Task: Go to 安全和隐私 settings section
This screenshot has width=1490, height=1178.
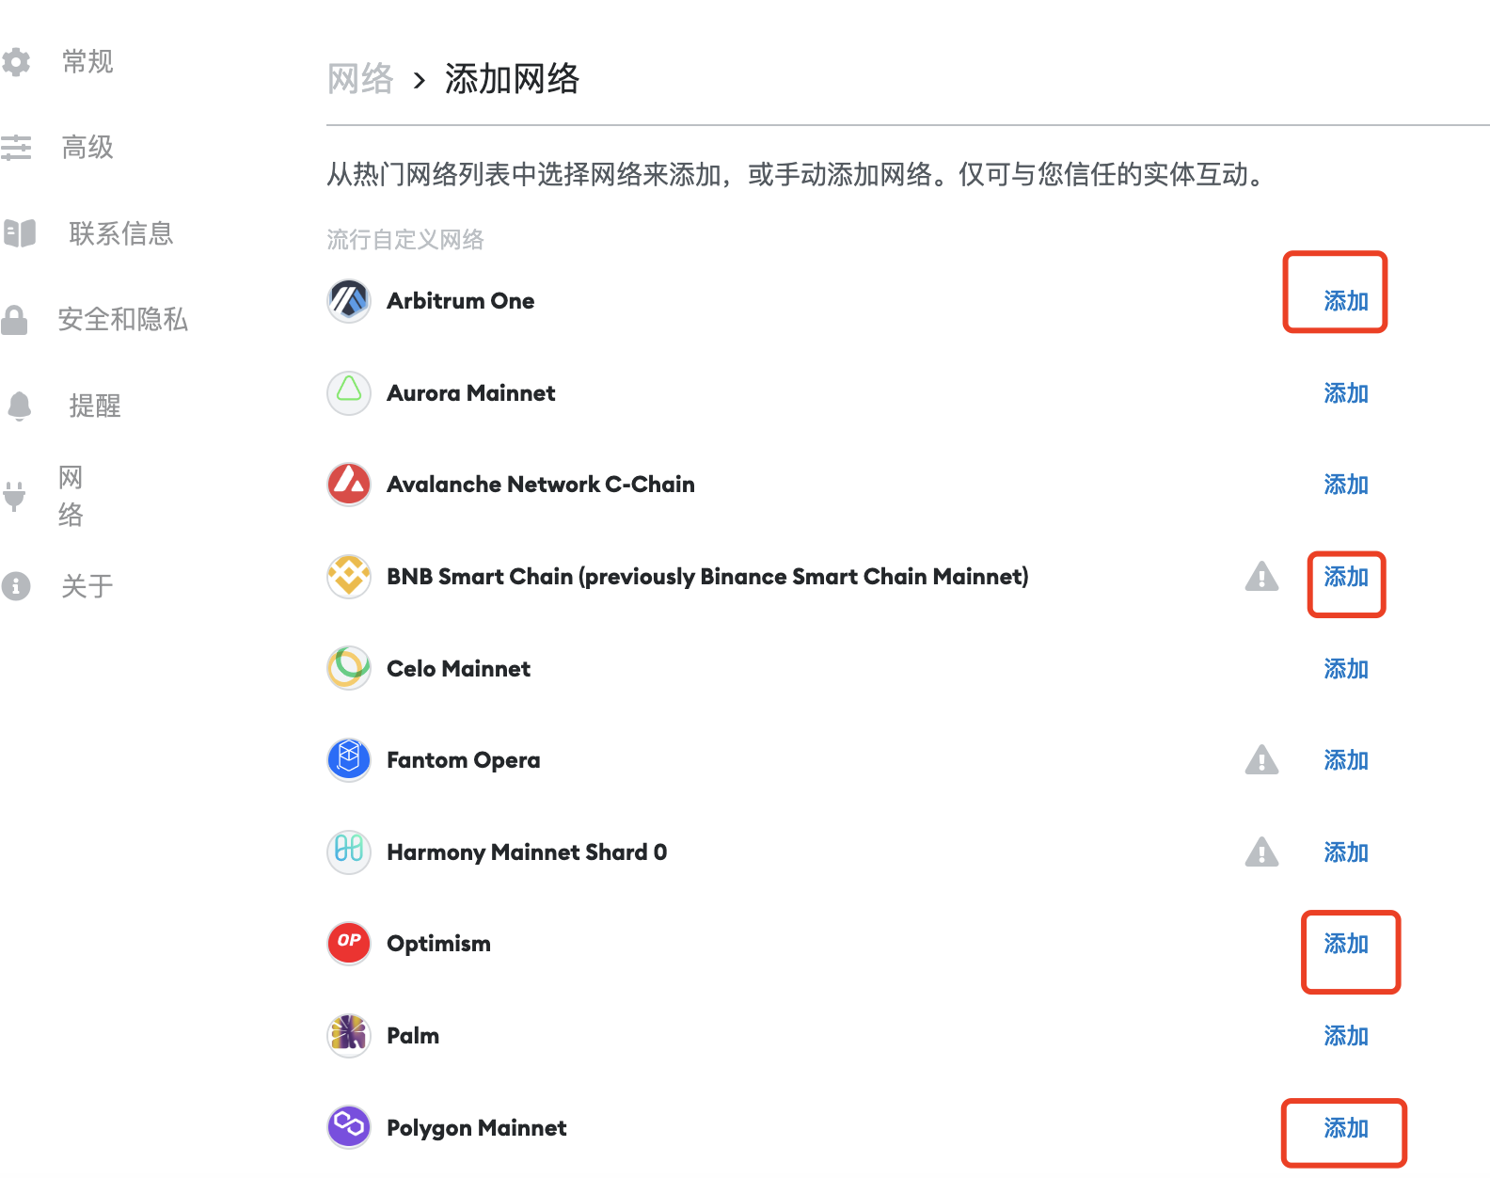Action: [122, 320]
